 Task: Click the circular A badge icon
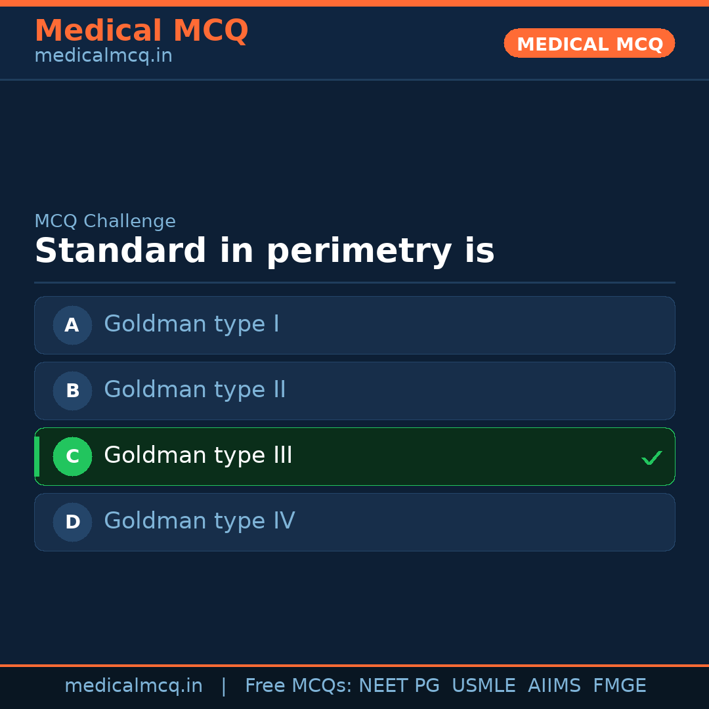point(72,325)
